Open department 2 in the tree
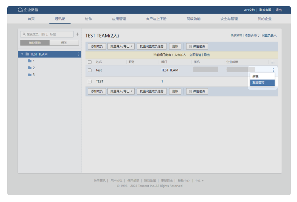This screenshot has width=297, height=202. [x=33, y=68]
